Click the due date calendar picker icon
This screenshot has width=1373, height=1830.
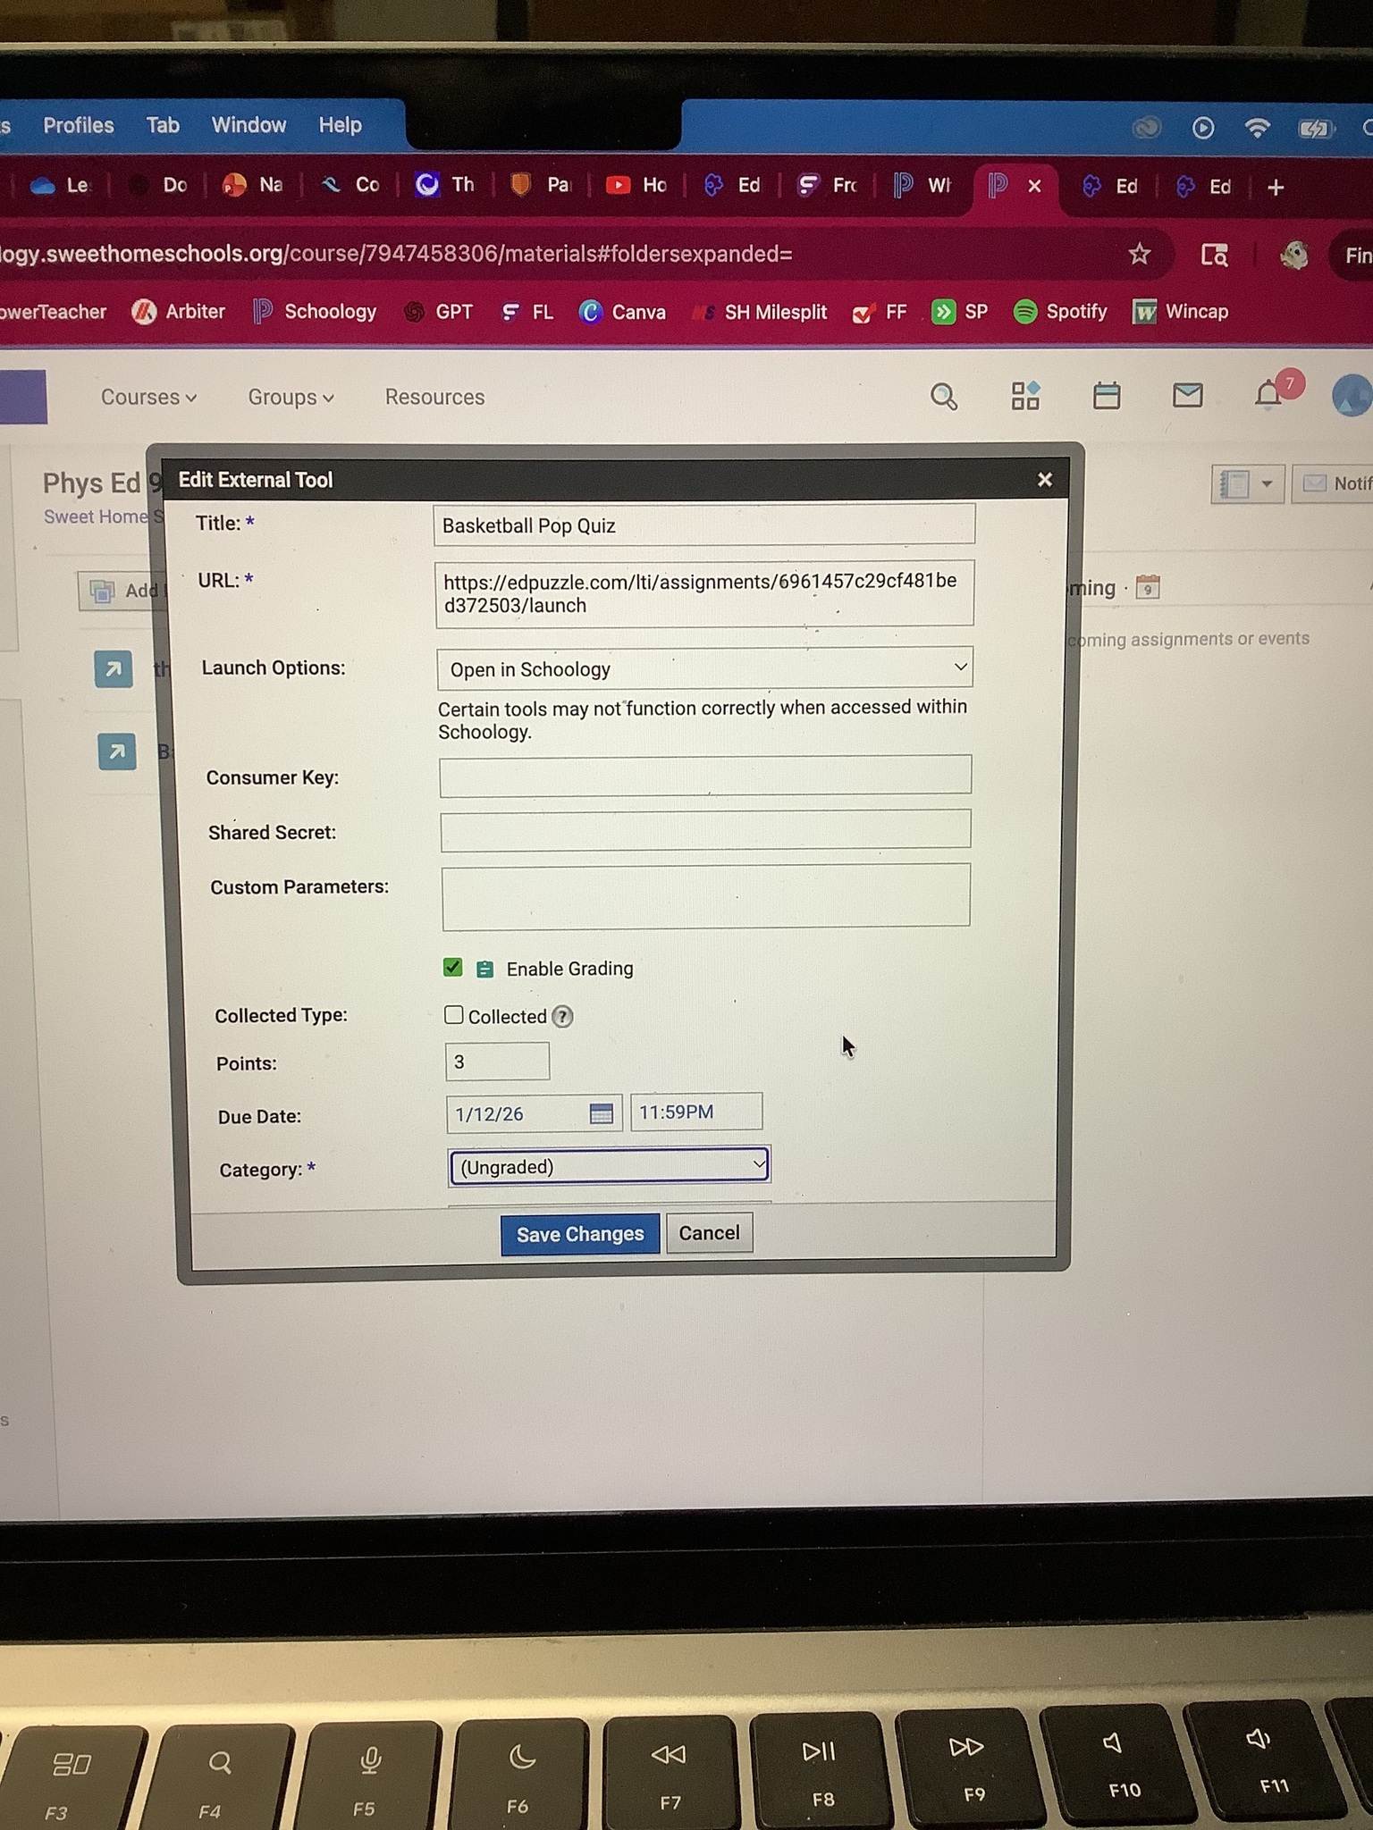[x=602, y=1113]
